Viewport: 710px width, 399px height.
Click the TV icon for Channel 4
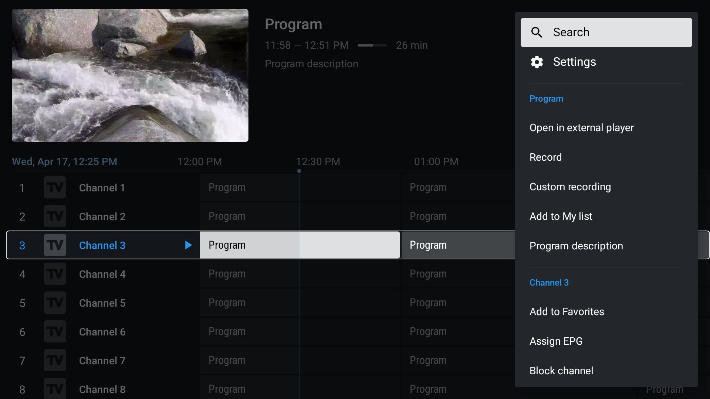(x=55, y=274)
